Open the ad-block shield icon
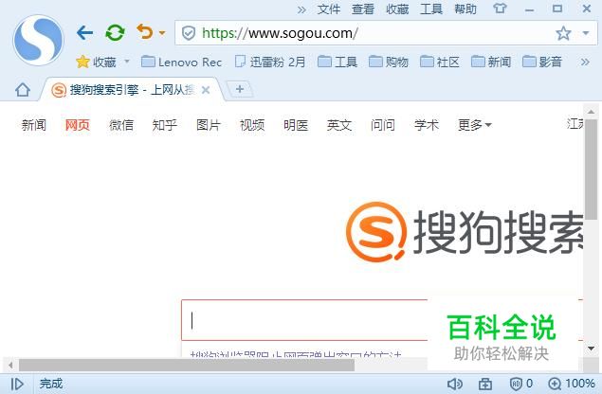The image size is (602, 394). point(516,384)
